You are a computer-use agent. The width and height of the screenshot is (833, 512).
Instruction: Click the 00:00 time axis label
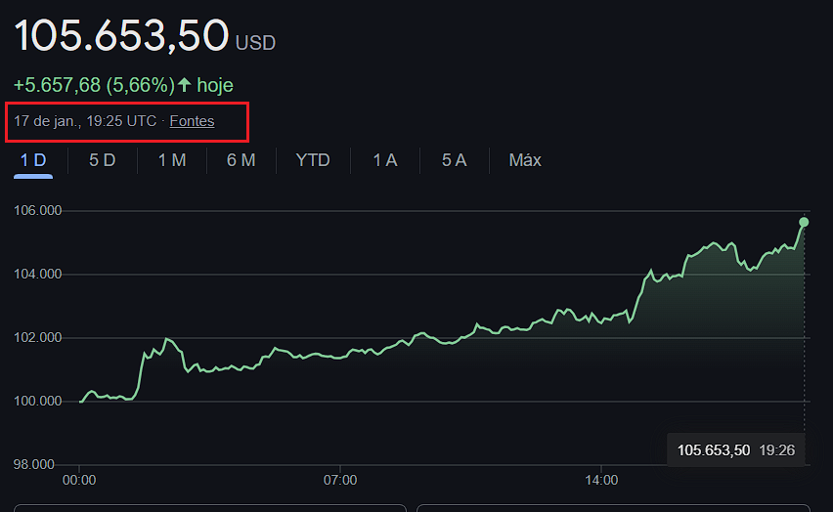(79, 480)
